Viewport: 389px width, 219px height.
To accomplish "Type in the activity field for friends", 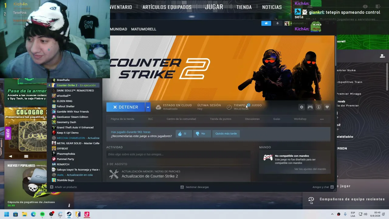I will [178, 154].
